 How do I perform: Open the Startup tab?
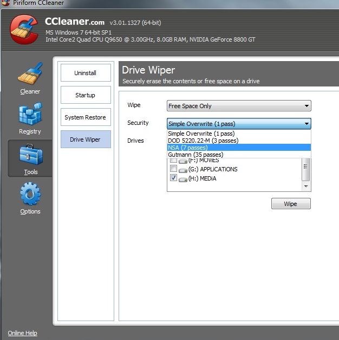(86, 95)
